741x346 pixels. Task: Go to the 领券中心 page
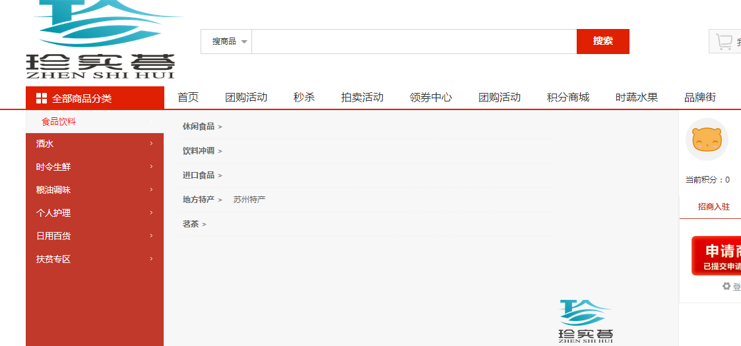point(431,98)
